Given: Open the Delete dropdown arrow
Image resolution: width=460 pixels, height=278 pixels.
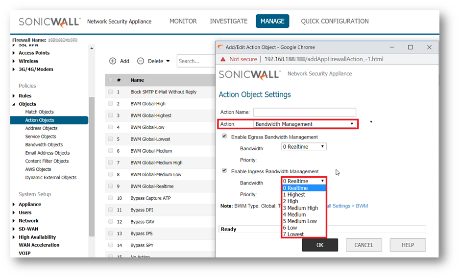Looking at the screenshot, I should coord(168,61).
